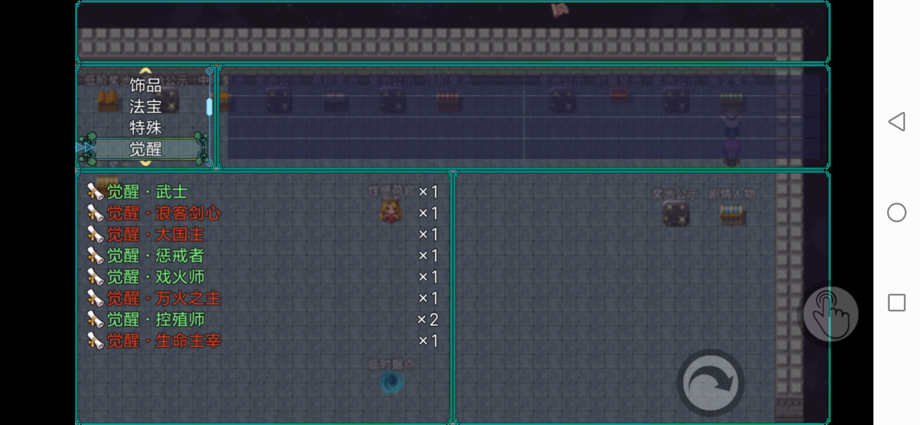The width and height of the screenshot is (920, 425).
Task: Click scroll icon beside 觉醒·万火之主
Action: pyautogui.click(x=95, y=298)
